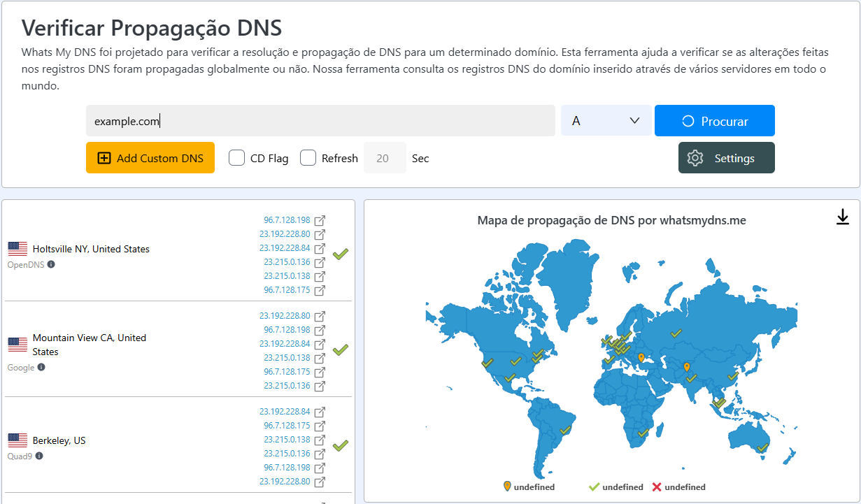This screenshot has width=861, height=504.
Task: Click the orange pin legend entry below map
Action: click(x=529, y=487)
